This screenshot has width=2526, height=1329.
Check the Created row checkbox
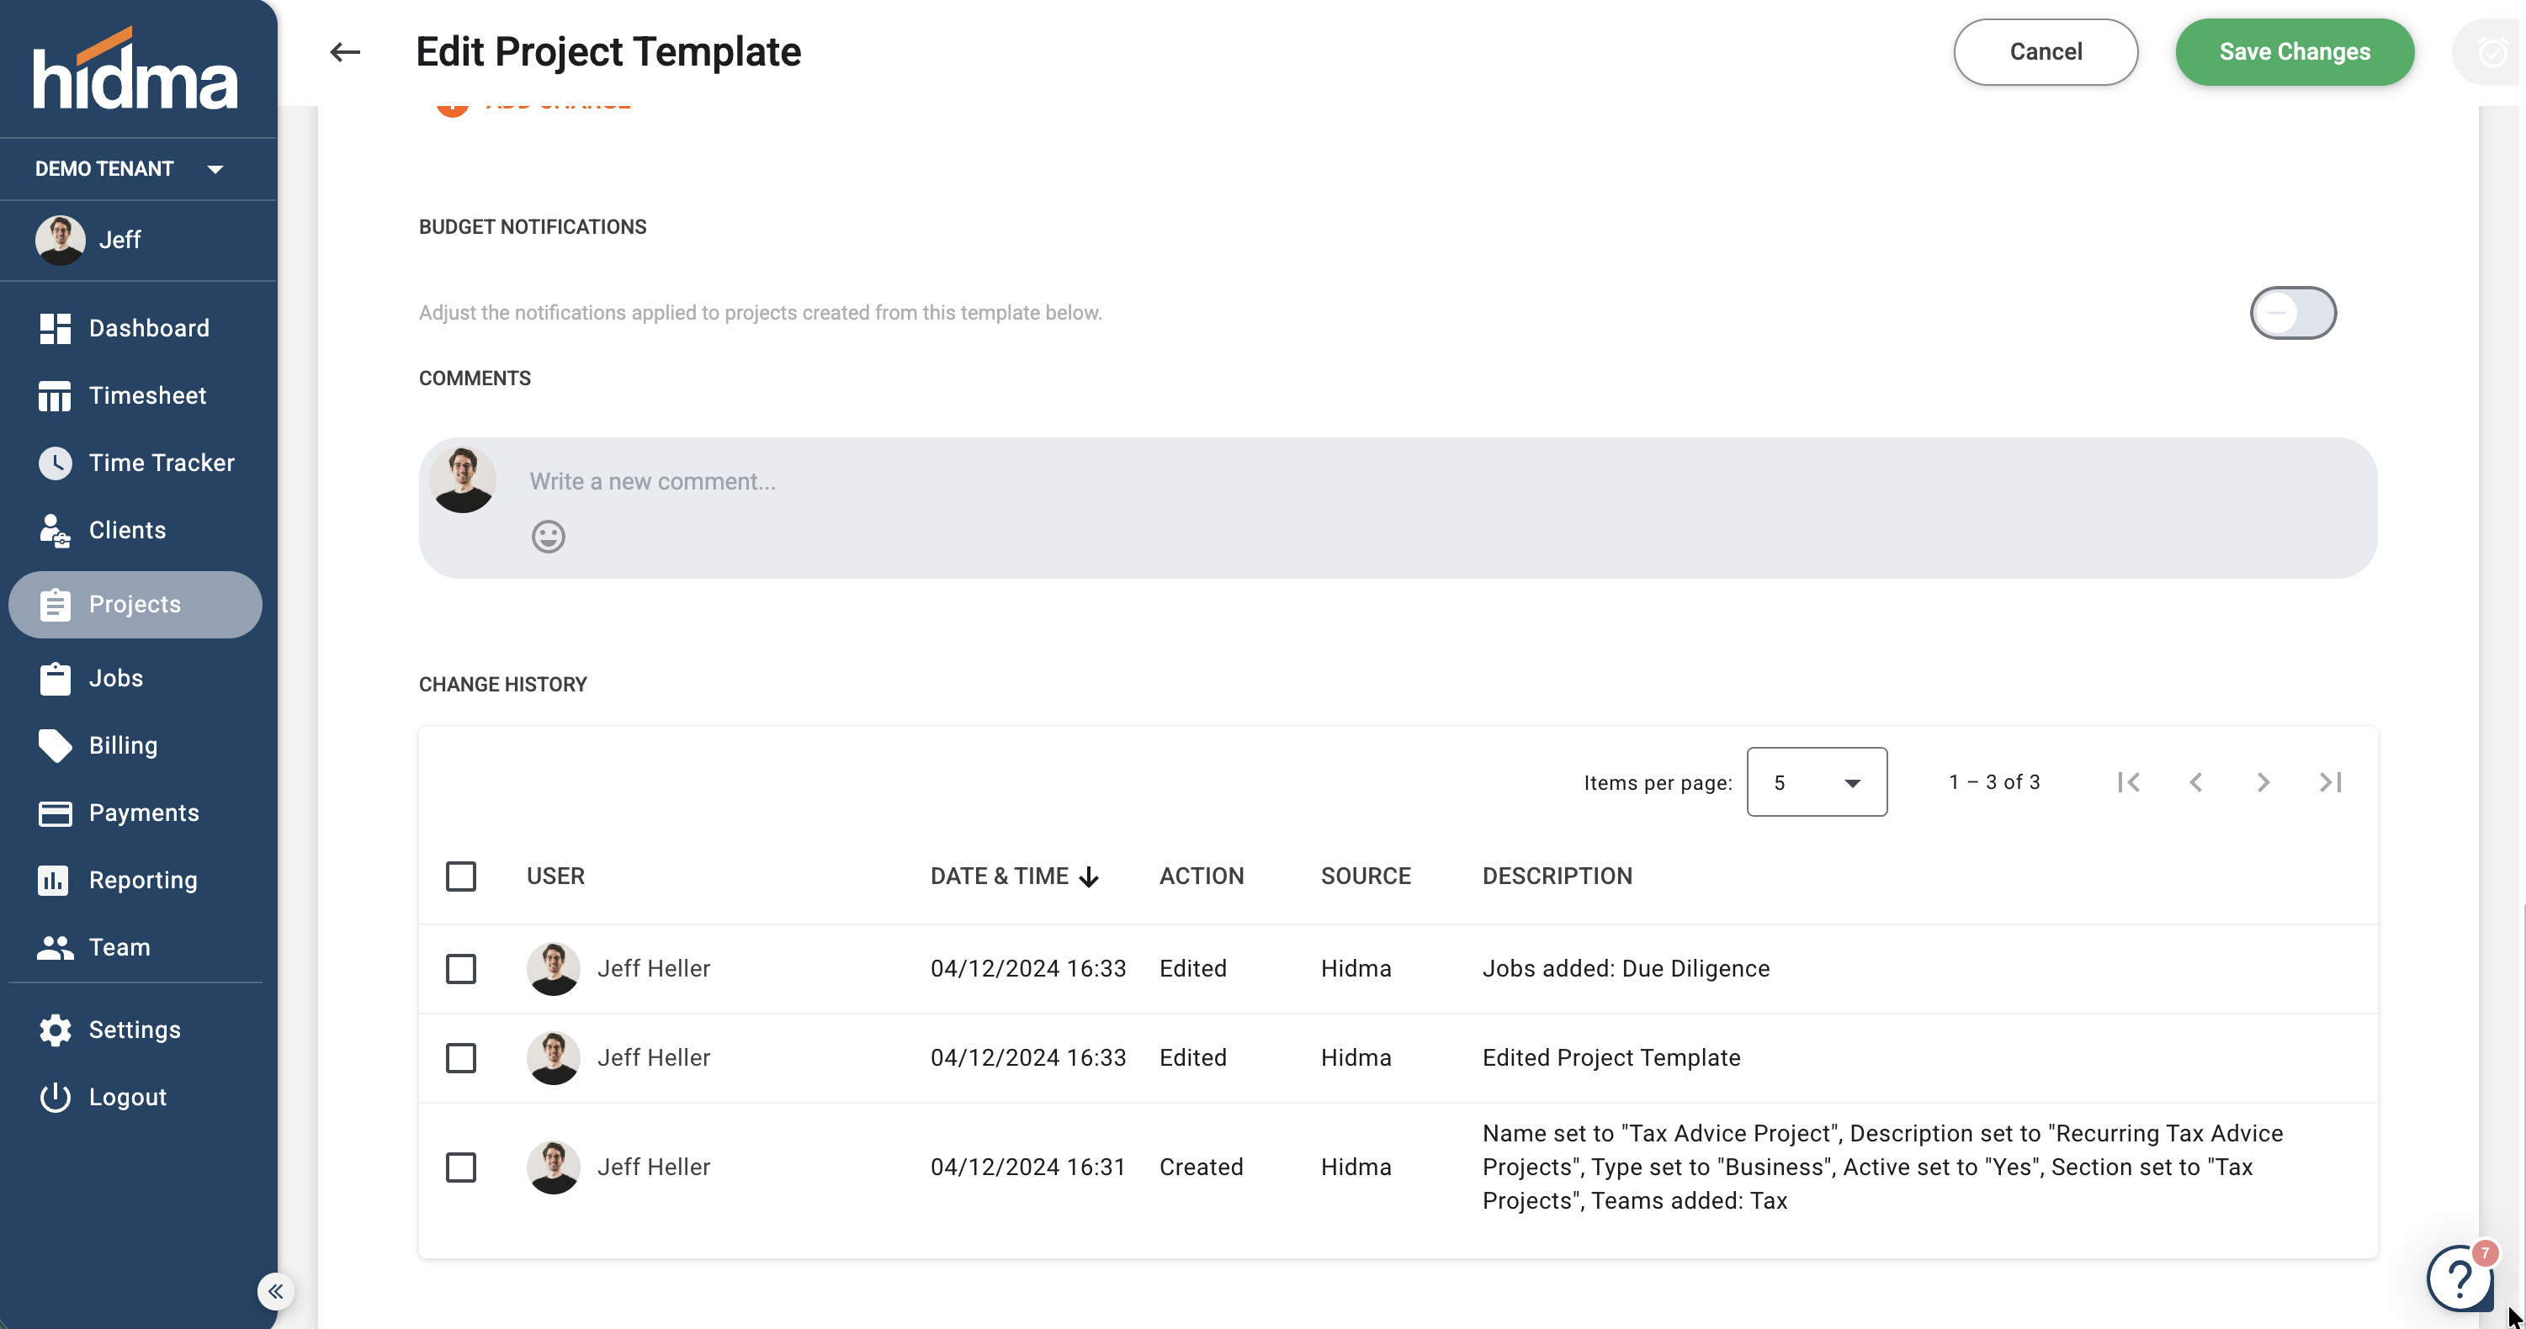[x=461, y=1168]
